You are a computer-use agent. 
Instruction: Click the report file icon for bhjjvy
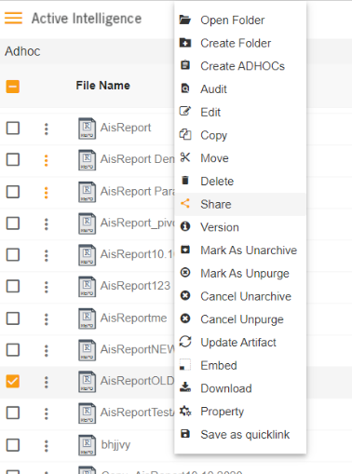(87, 445)
